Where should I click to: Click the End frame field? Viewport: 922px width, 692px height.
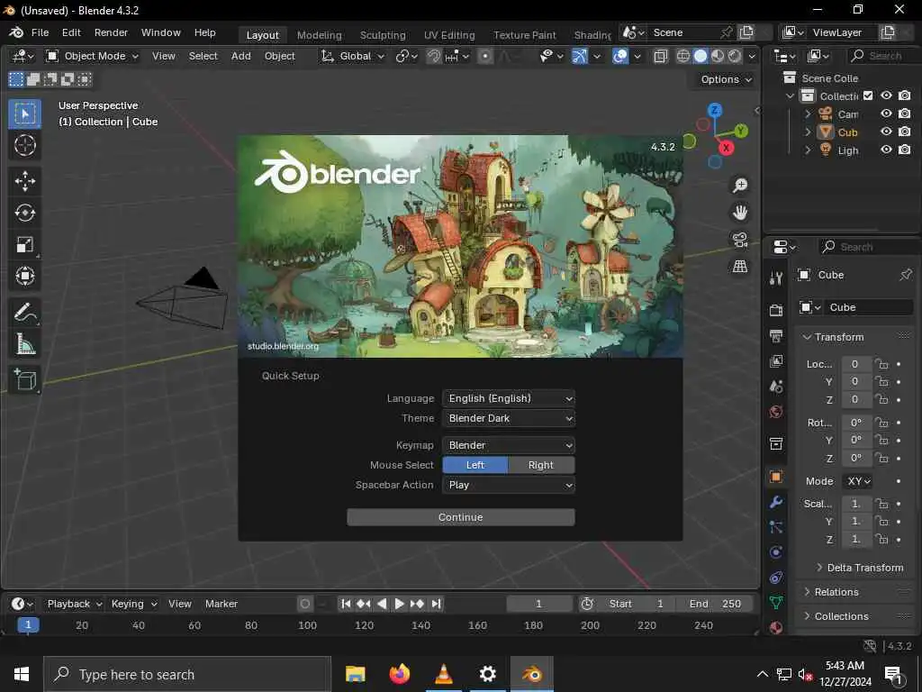point(715,604)
